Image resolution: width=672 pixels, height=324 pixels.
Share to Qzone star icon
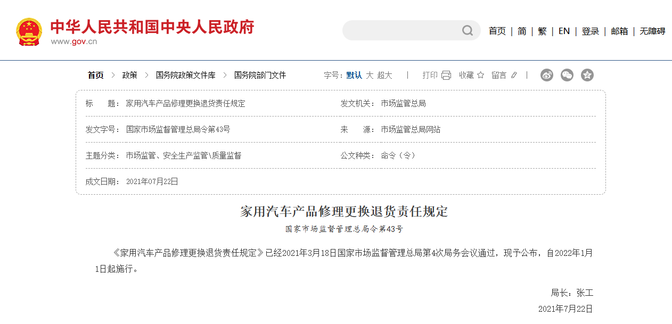tap(587, 75)
